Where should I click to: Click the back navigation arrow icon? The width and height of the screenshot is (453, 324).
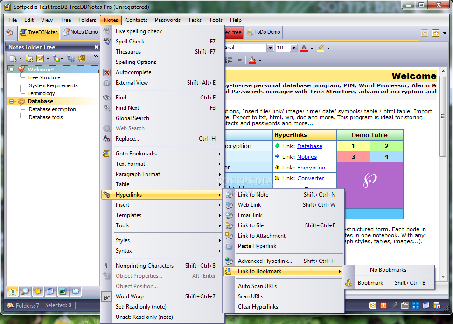[425, 33]
